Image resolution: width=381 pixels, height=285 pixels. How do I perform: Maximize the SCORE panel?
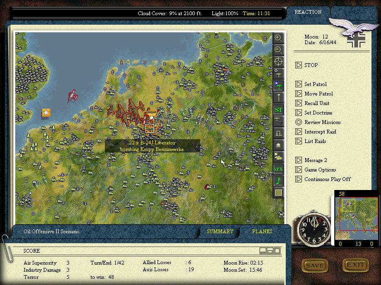pos(277,251)
